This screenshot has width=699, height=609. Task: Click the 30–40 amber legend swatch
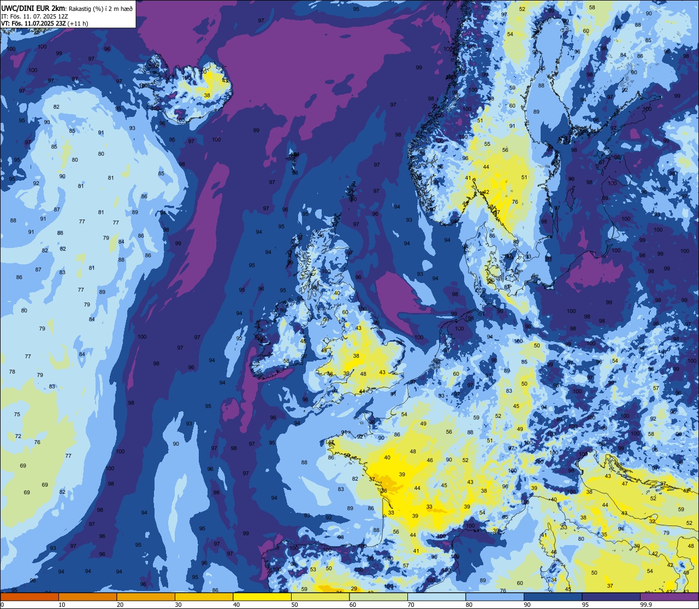coord(204,596)
